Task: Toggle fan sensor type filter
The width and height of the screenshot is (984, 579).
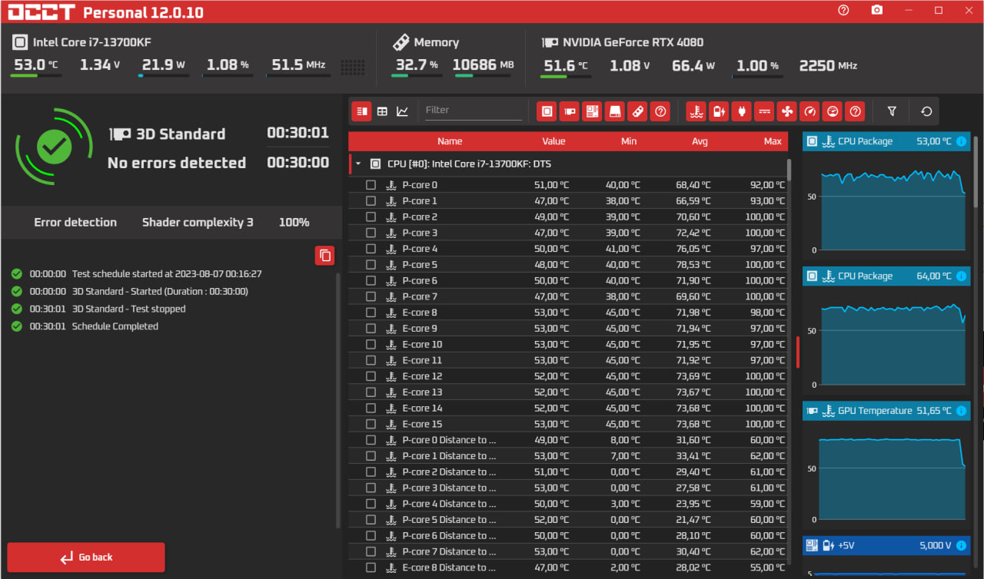Action: click(786, 111)
